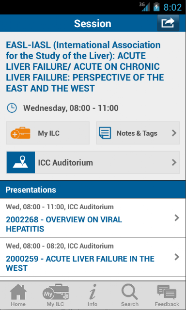The image size is (186, 310).
Task: Open presentation 2000259 Acute Liver Failure
Action: point(93,257)
